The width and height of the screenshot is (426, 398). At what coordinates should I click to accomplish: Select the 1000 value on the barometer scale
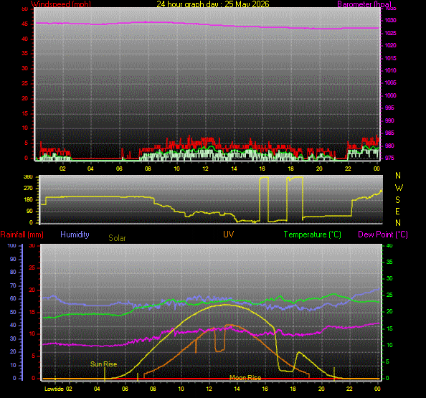pyautogui.click(x=390, y=95)
